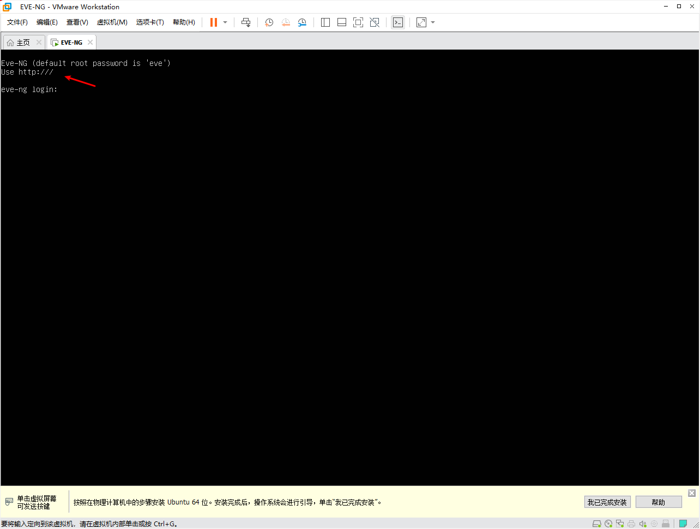Click the CD/DVD drive status icon

pos(608,524)
